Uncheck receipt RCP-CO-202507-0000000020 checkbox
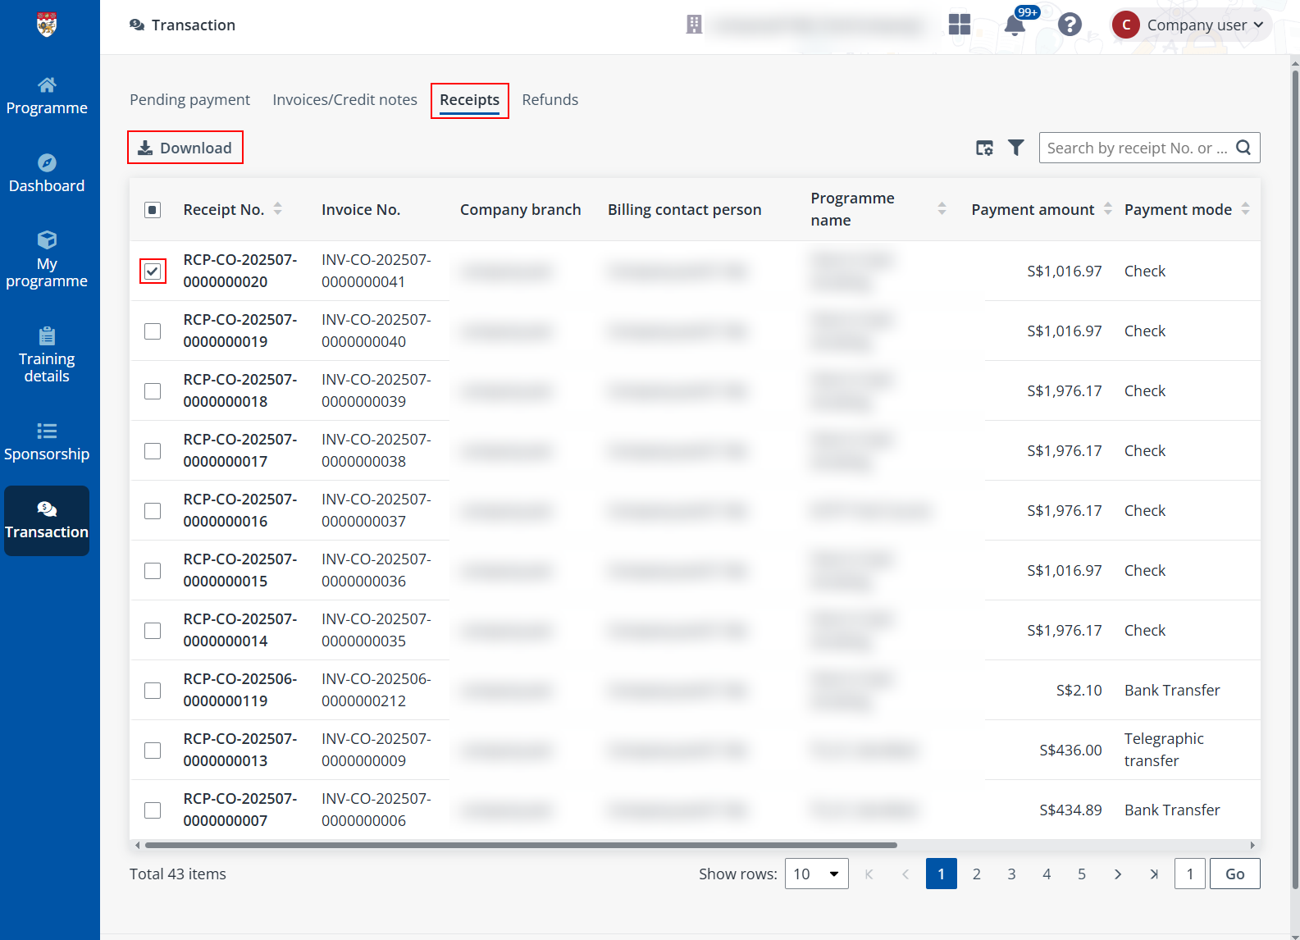The width and height of the screenshot is (1300, 940). coord(153,272)
